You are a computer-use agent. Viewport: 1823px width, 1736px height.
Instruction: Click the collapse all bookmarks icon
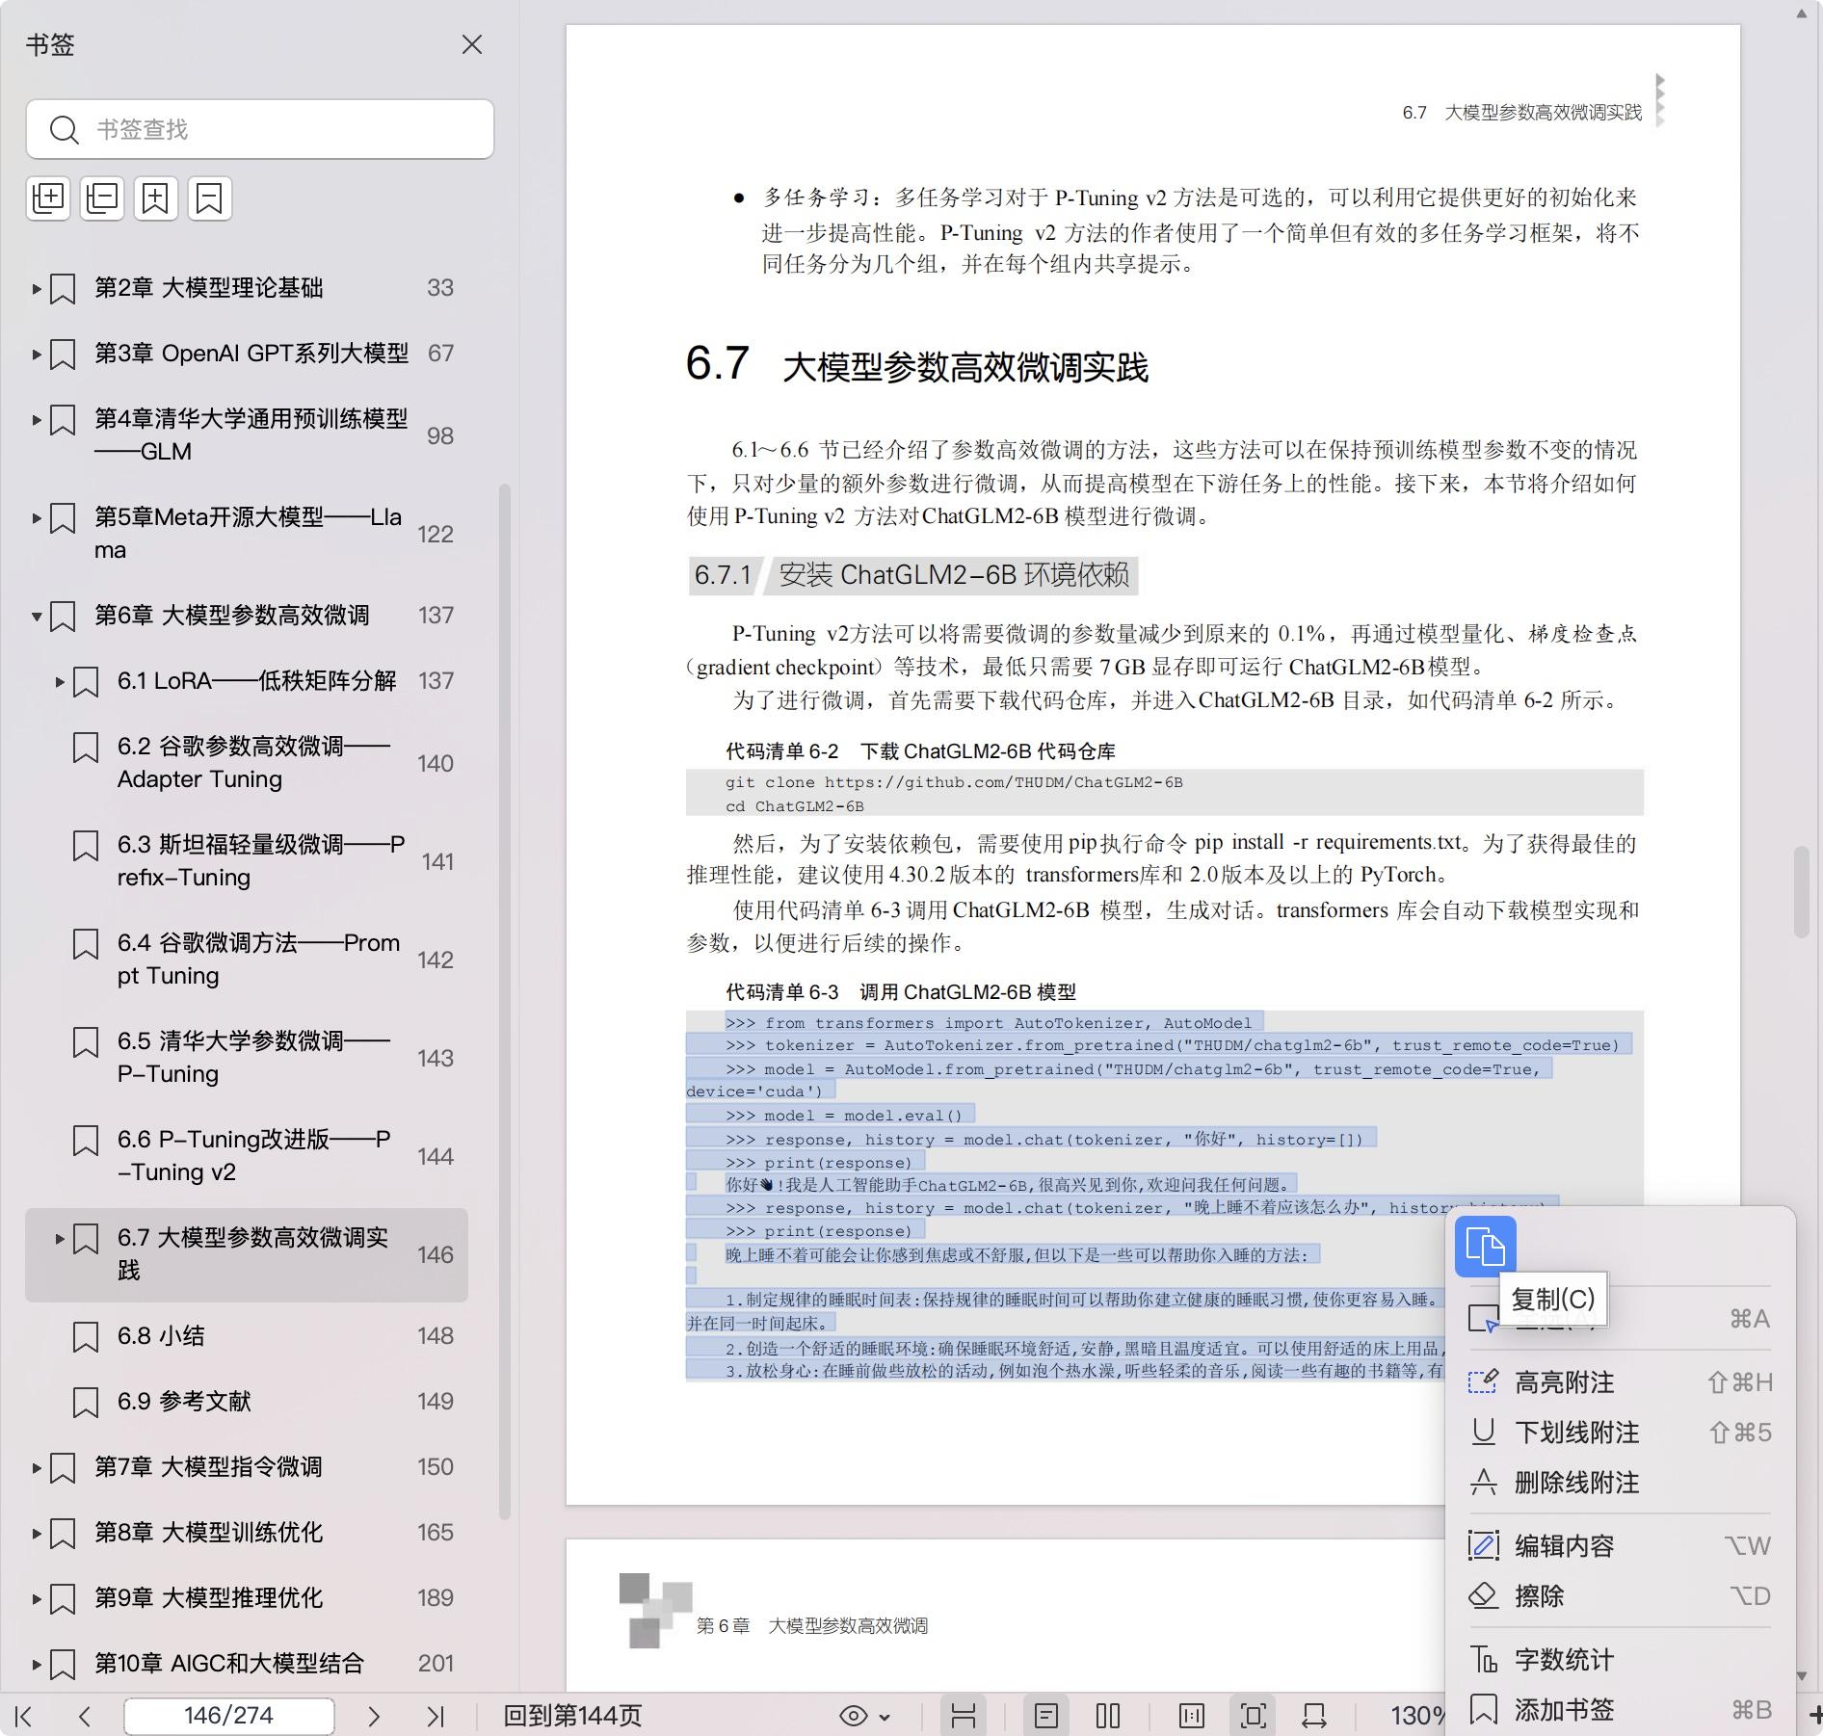coord(102,198)
